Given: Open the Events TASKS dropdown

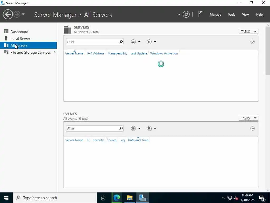Looking at the screenshot, I should (x=248, y=118).
